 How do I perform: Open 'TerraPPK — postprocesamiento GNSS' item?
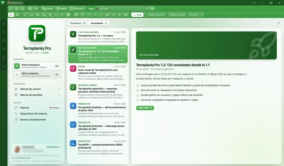click(x=98, y=147)
